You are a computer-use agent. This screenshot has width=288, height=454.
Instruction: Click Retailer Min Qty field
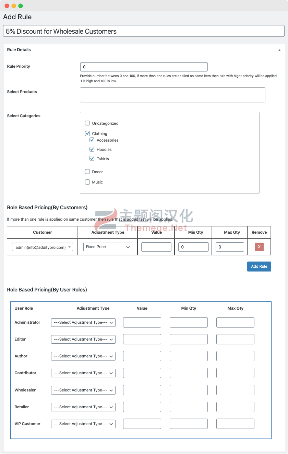click(x=189, y=407)
